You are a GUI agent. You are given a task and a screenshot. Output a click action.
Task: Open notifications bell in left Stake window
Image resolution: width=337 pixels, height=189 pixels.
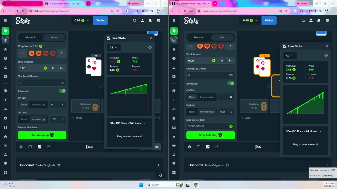[x=150, y=20]
